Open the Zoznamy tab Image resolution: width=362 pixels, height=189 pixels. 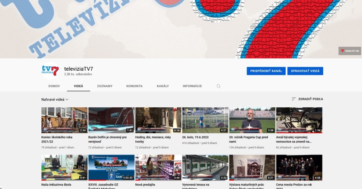point(105,86)
